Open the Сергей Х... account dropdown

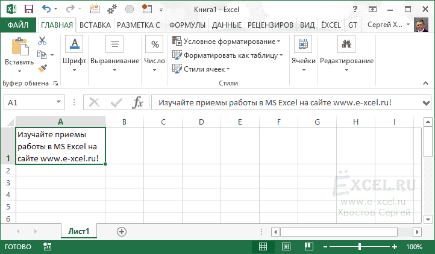tap(389, 25)
